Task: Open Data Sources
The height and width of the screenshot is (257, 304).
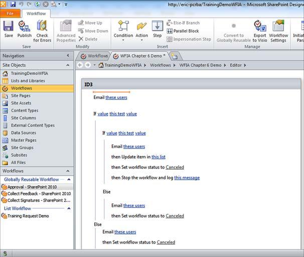Action: click(x=37, y=133)
